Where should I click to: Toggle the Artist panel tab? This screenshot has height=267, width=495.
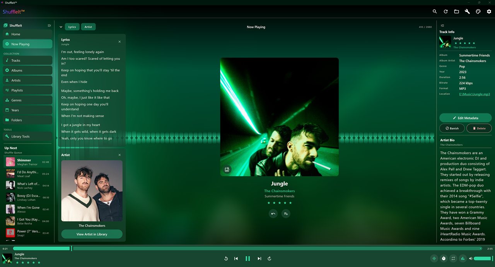click(88, 27)
